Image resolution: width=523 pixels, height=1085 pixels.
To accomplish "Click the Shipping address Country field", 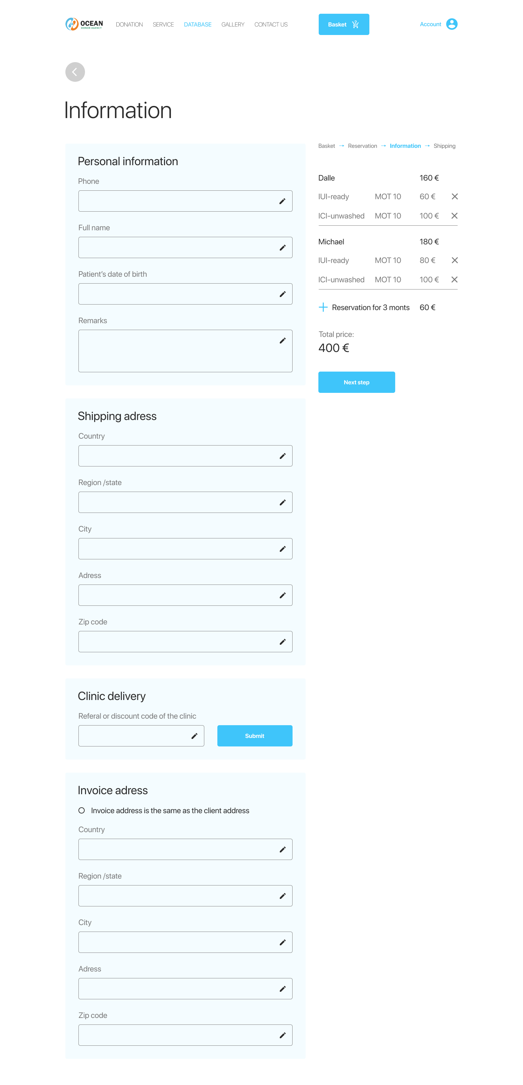I will (177, 456).
